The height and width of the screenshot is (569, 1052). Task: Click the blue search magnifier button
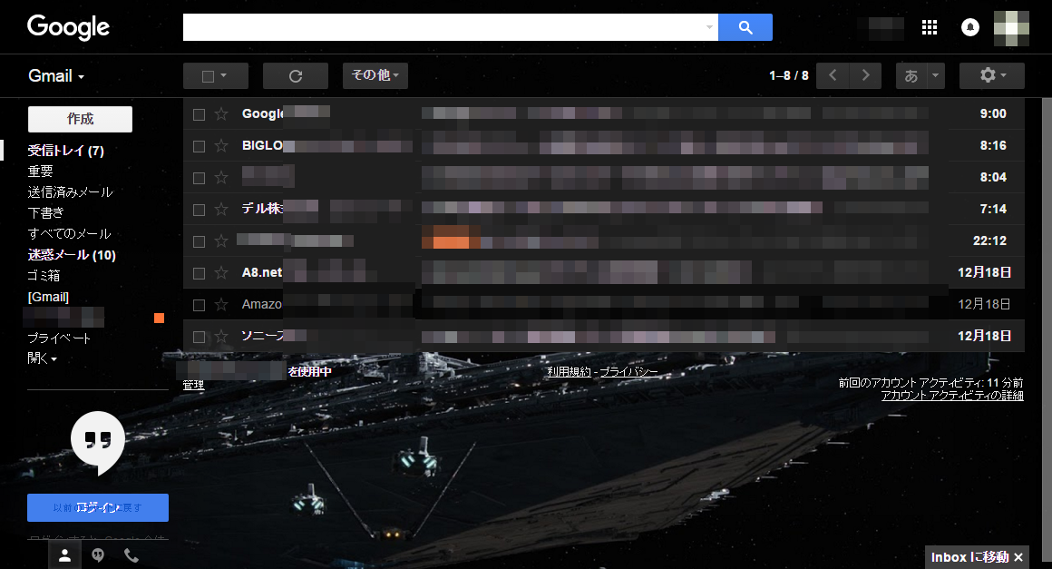(x=745, y=27)
